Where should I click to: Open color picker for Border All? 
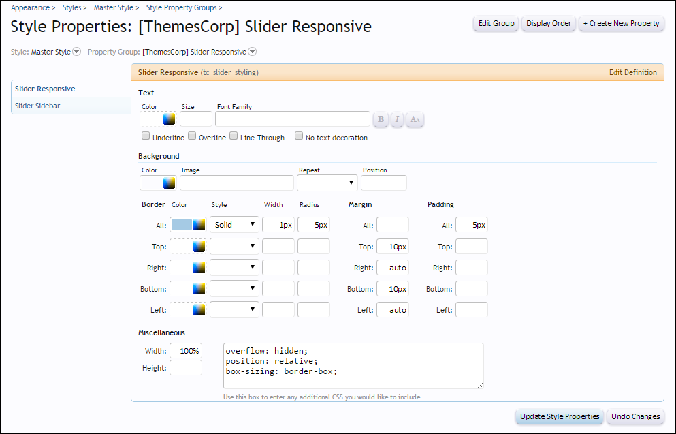click(x=199, y=225)
